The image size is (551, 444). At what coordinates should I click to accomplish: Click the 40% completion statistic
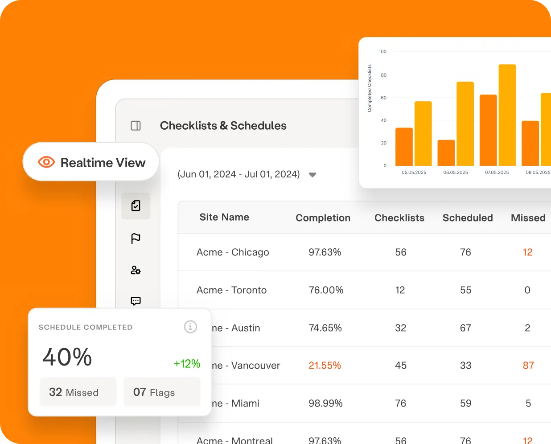(67, 357)
